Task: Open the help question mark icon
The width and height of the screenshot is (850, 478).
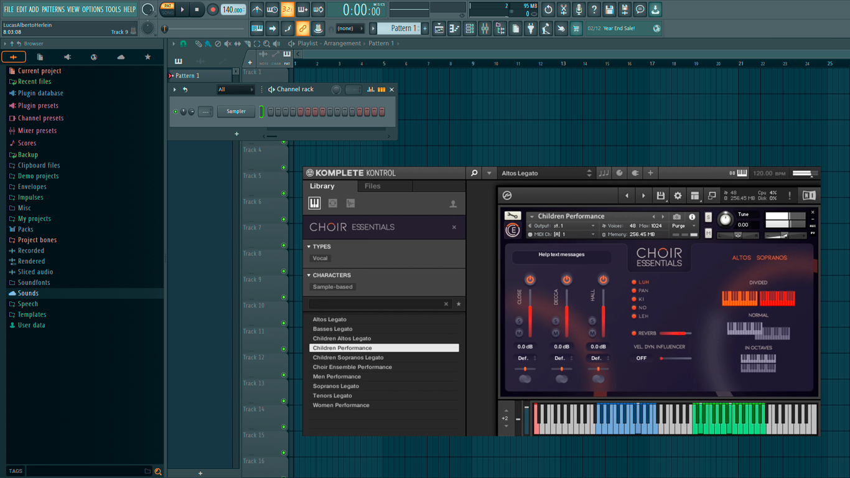Action: coord(594,9)
